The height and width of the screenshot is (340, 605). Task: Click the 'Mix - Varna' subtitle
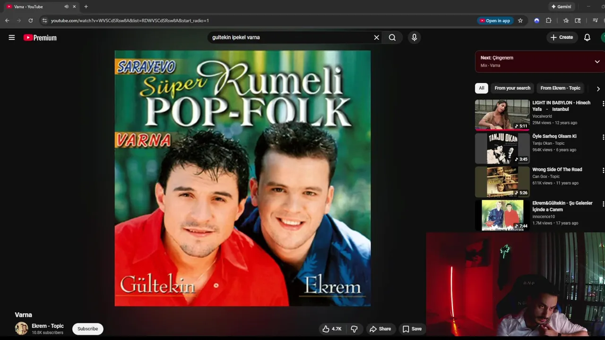click(x=490, y=66)
